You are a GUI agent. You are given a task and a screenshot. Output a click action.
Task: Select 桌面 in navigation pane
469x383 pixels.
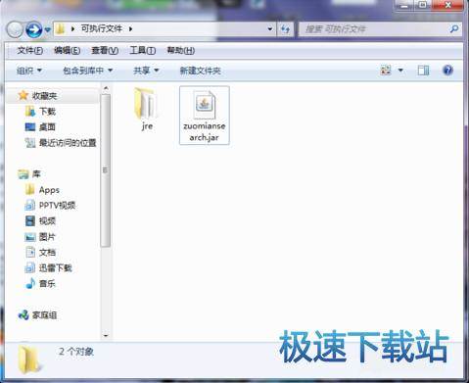tap(47, 127)
